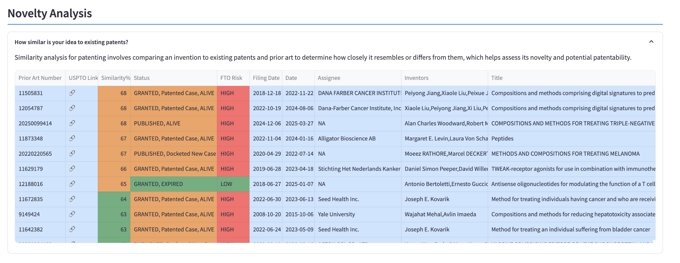680x263 pixels.
Task: Open USPTO link icon for patent 12188016
Action: pos(72,184)
